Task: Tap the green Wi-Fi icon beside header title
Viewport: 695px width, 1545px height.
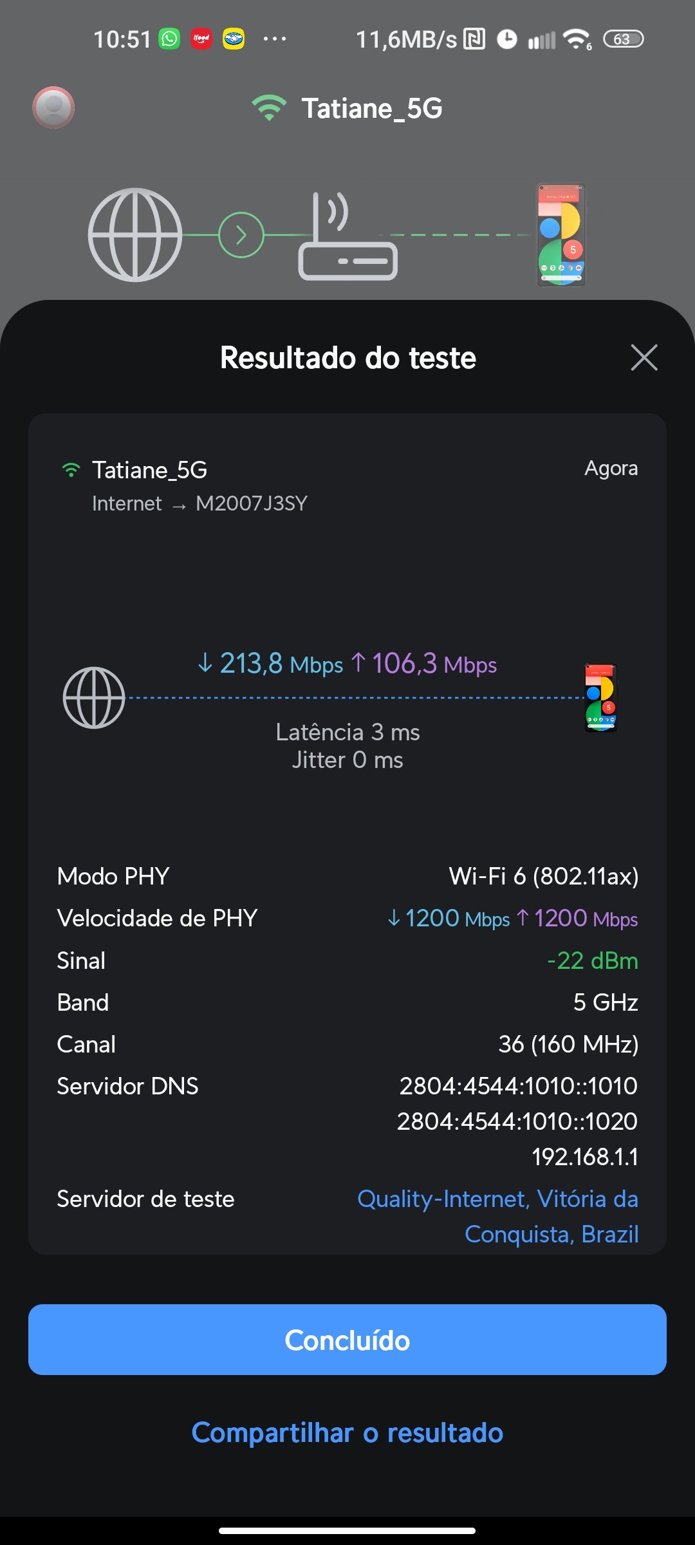Action: coord(269,108)
